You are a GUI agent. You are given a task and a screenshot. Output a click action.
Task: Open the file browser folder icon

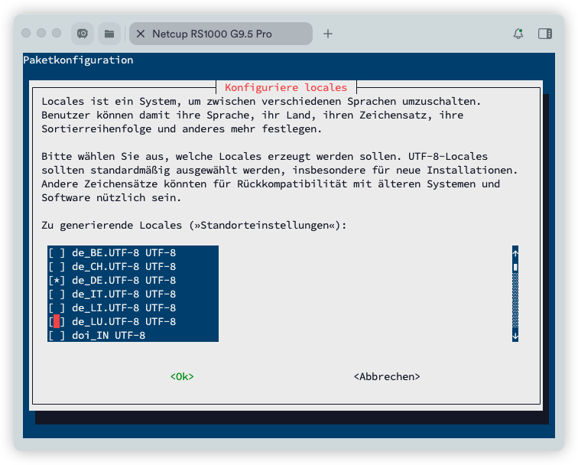(109, 34)
